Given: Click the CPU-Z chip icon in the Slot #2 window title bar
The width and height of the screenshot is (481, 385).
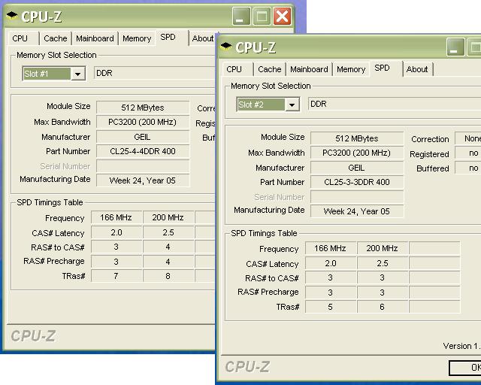Looking at the screenshot, I should pos(225,46).
